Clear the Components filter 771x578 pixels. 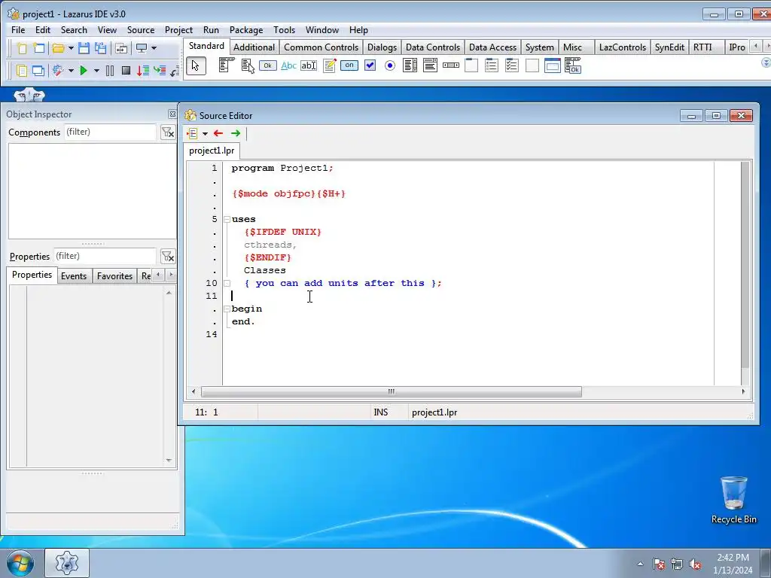click(168, 132)
